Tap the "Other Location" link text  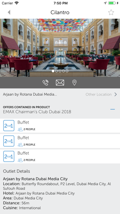point(99,94)
